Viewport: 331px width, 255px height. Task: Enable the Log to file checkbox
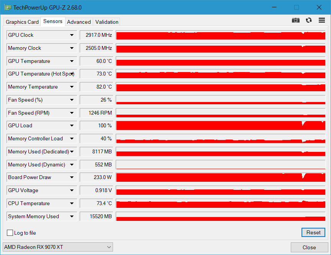point(10,233)
